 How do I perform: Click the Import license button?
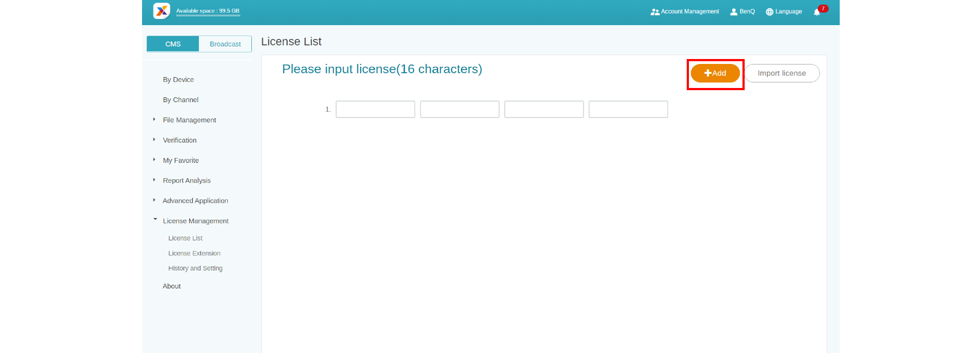click(781, 73)
